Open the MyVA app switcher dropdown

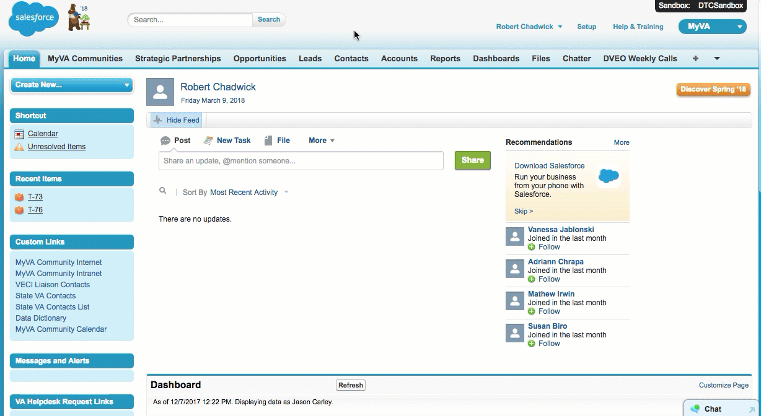point(713,27)
